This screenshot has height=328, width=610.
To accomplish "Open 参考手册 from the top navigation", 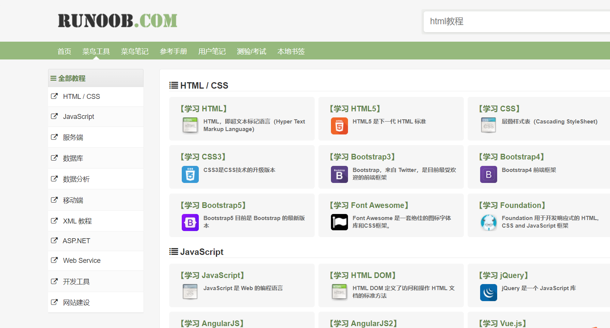I will click(173, 52).
